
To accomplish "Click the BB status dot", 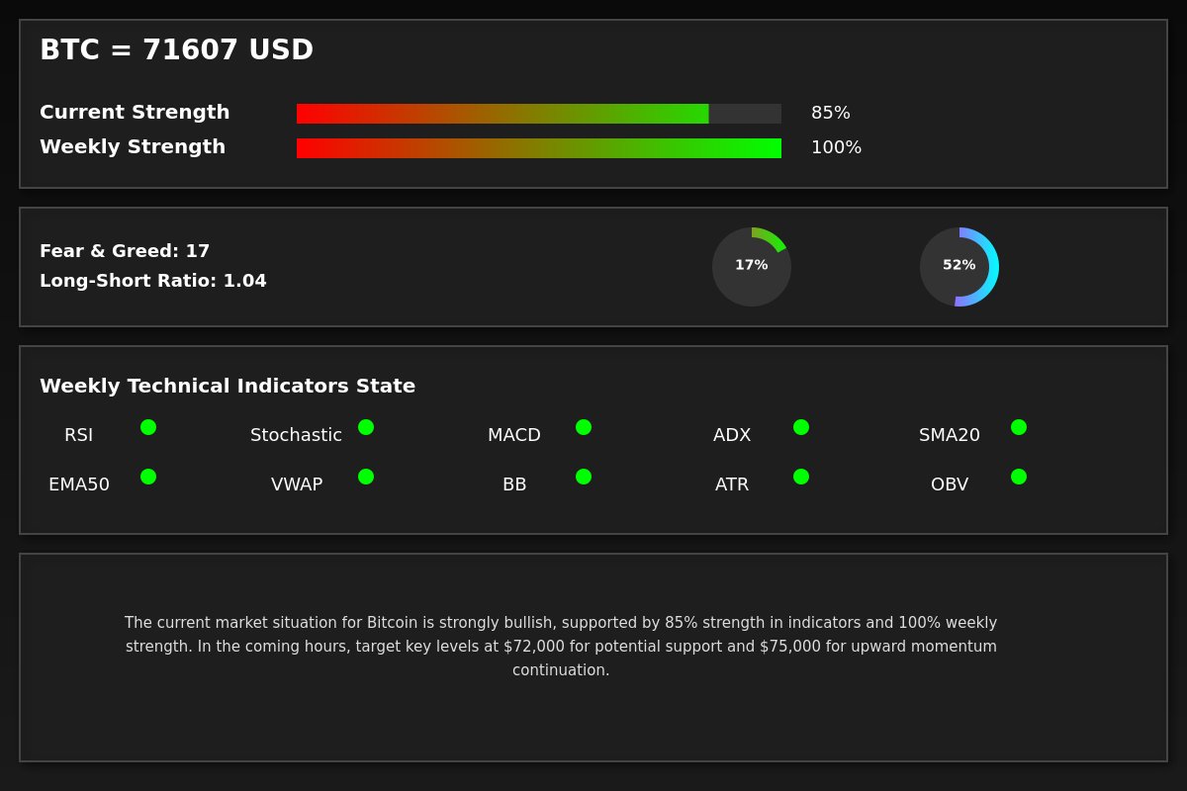I will click(x=584, y=477).
